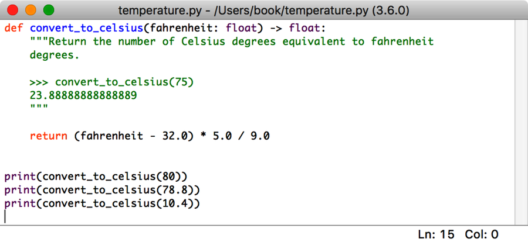Click the 'return' keyword

point(48,136)
